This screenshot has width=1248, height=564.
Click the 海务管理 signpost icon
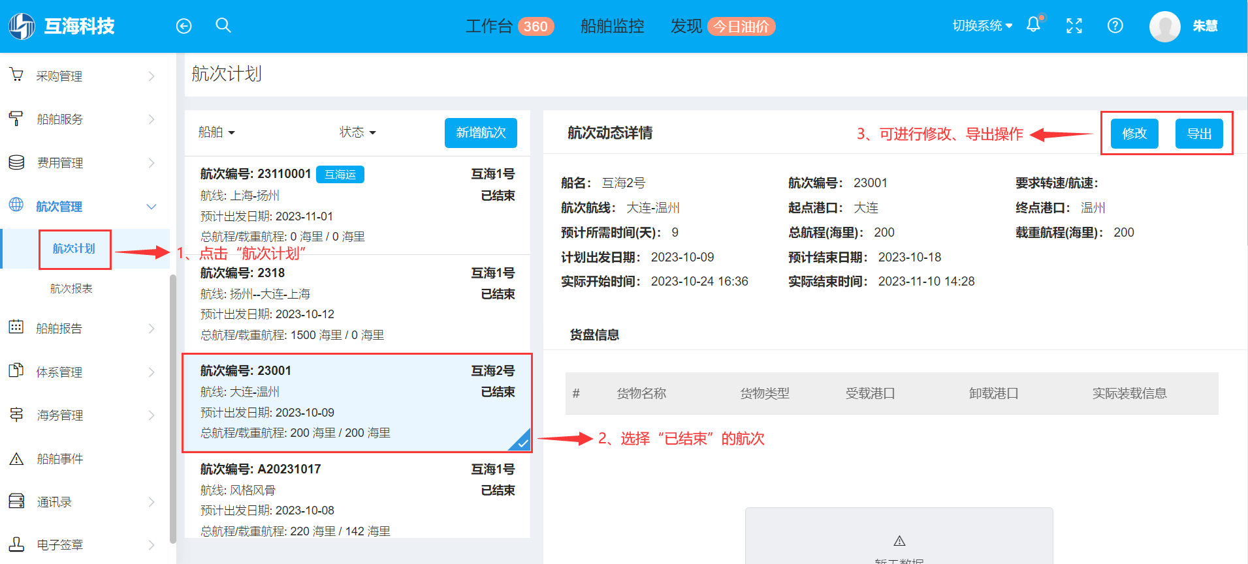pos(16,414)
